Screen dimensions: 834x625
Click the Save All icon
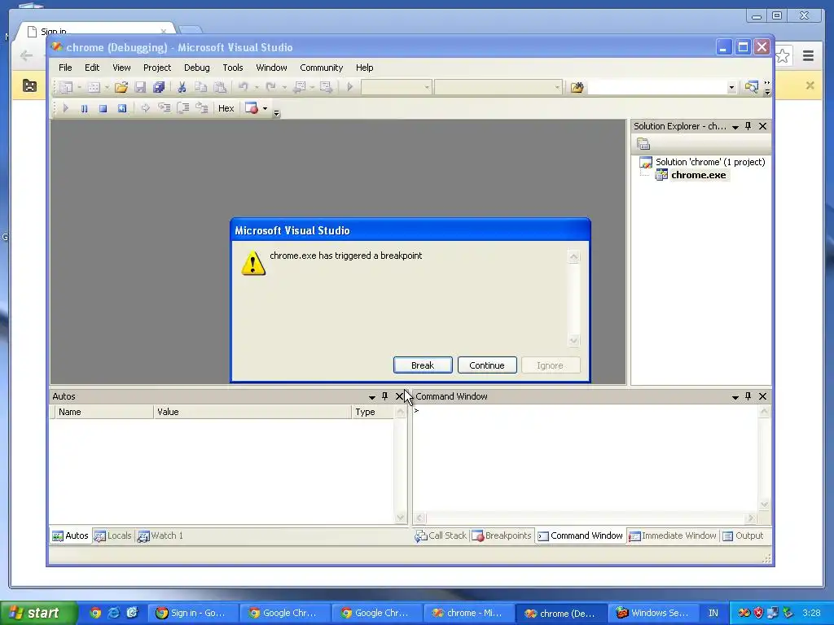tap(159, 87)
